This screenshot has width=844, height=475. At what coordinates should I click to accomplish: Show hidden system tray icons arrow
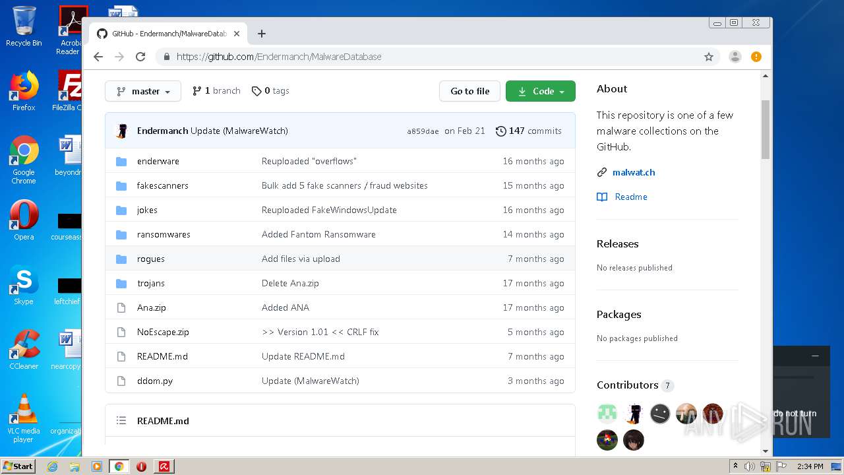point(735,466)
